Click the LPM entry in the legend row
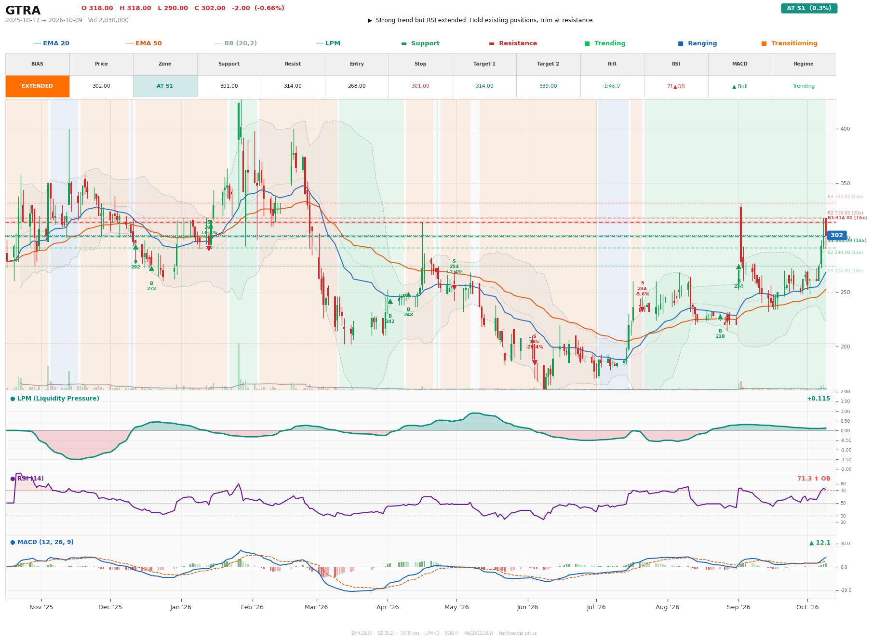The image size is (872, 641). point(328,43)
